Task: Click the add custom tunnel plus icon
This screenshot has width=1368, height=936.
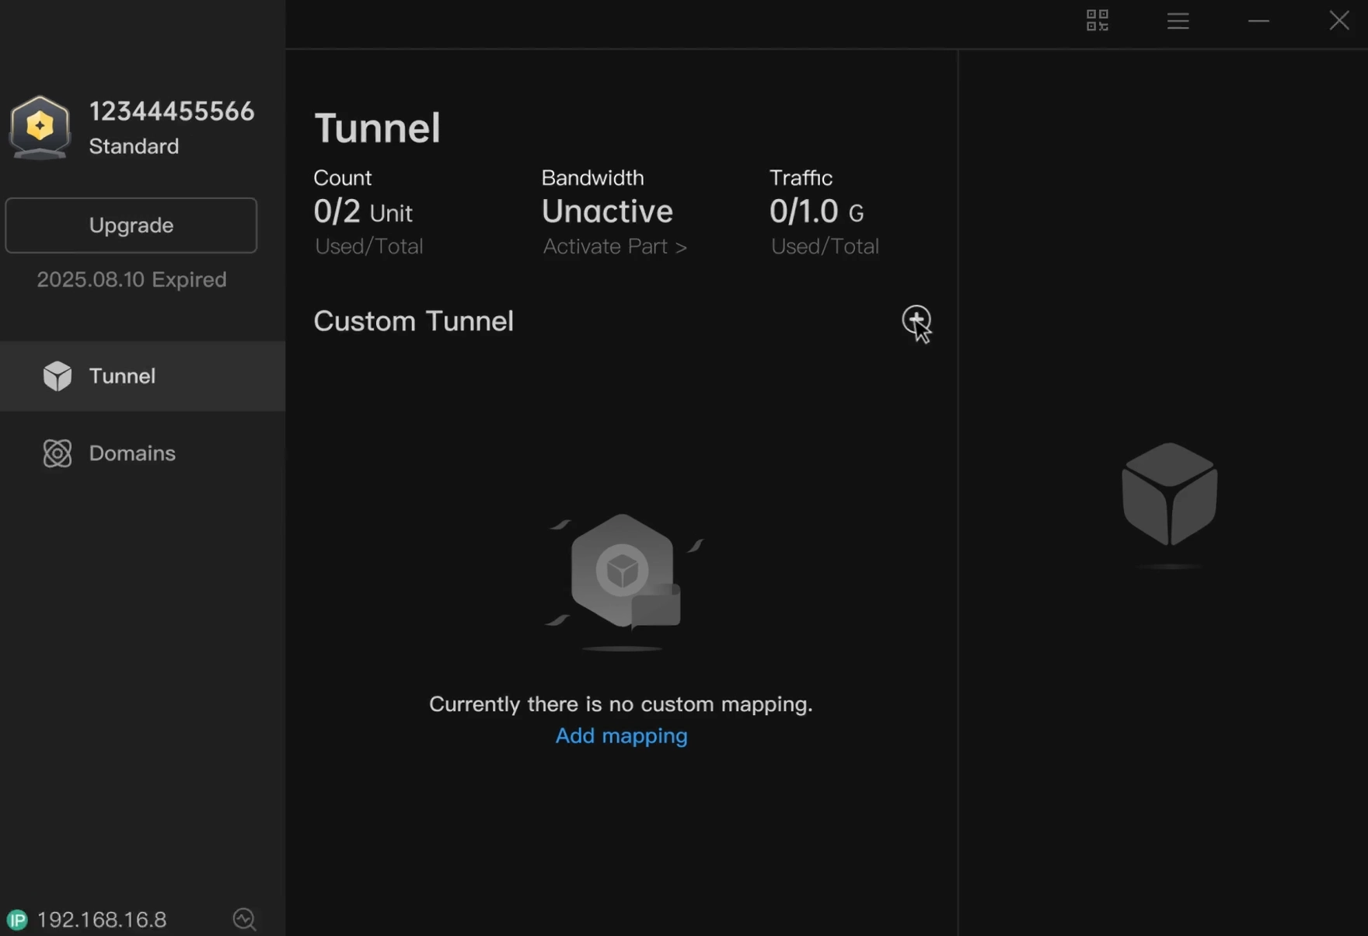Action: pos(916,320)
